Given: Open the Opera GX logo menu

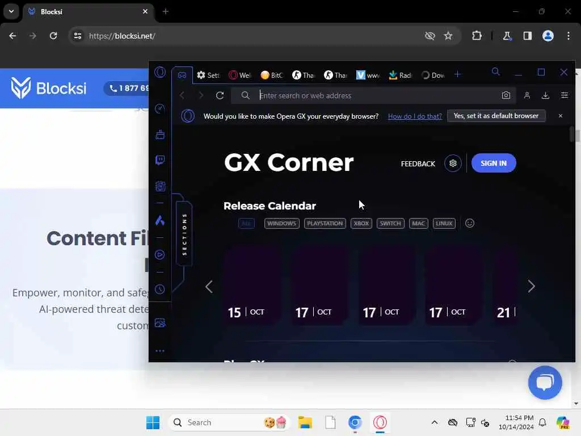Looking at the screenshot, I should (x=160, y=72).
